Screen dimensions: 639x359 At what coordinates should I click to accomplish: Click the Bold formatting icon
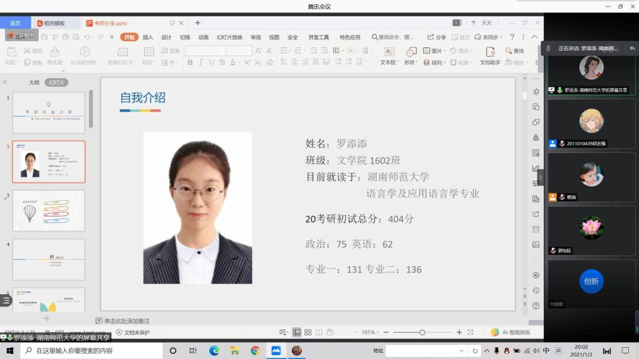pyautogui.click(x=190, y=62)
